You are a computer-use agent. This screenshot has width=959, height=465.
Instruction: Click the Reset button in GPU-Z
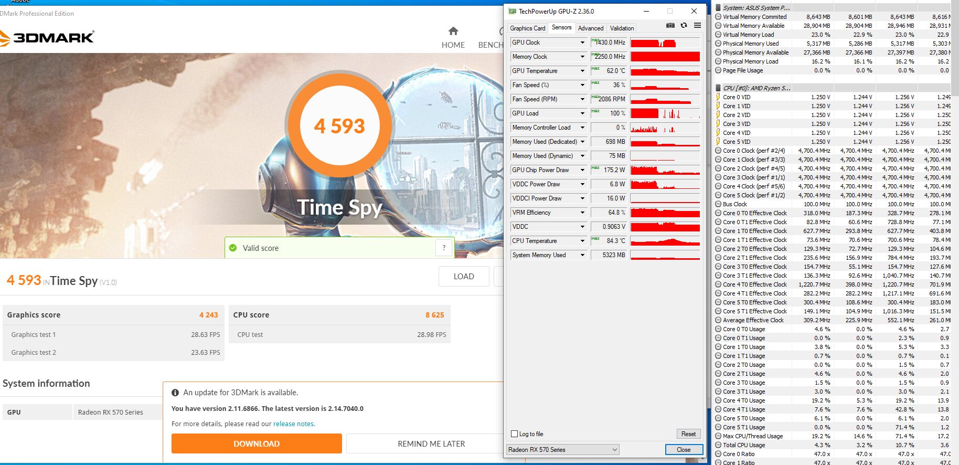[688, 434]
